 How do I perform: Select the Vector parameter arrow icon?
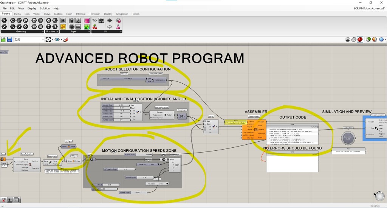tap(4, 27)
